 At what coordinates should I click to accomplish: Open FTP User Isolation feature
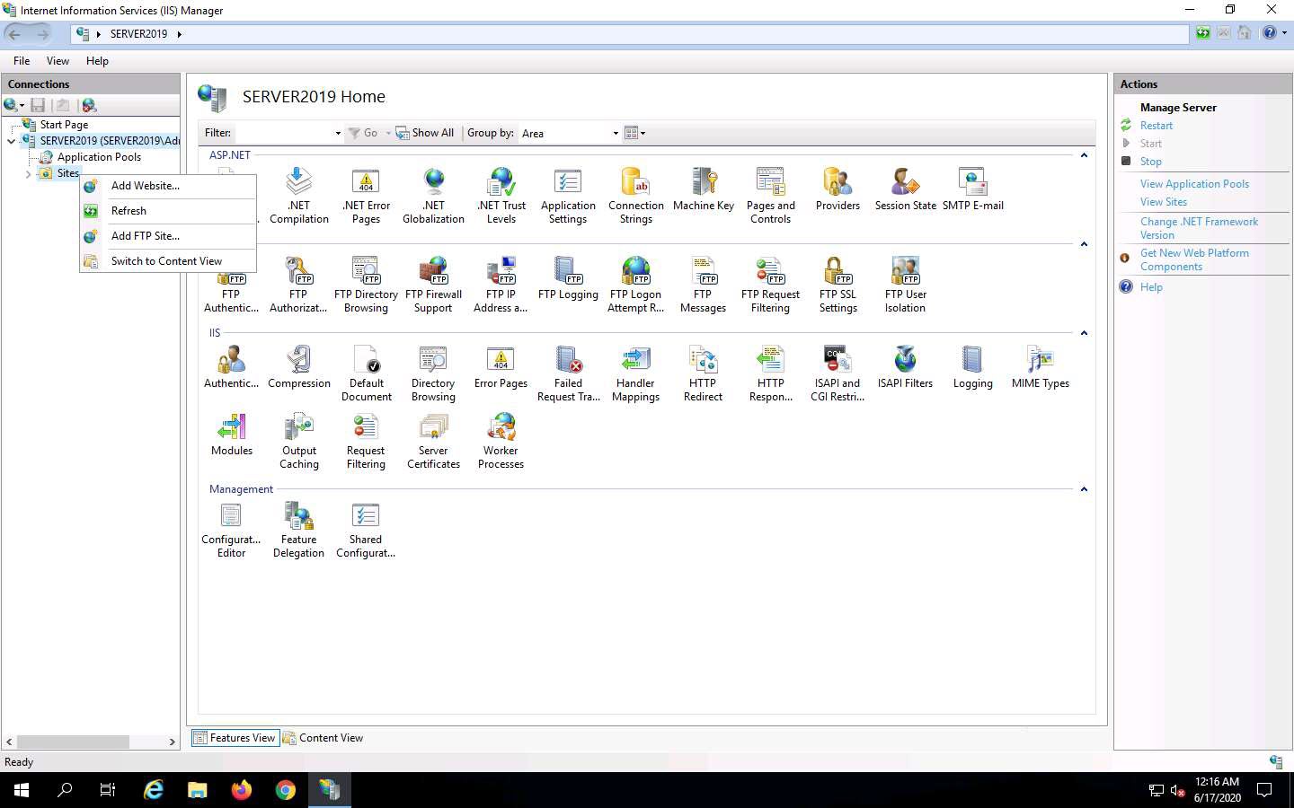(905, 284)
